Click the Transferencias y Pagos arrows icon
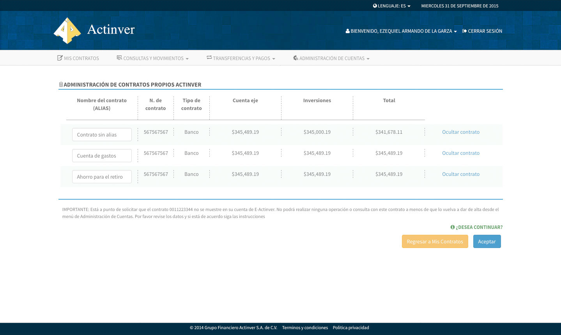 (x=209, y=58)
